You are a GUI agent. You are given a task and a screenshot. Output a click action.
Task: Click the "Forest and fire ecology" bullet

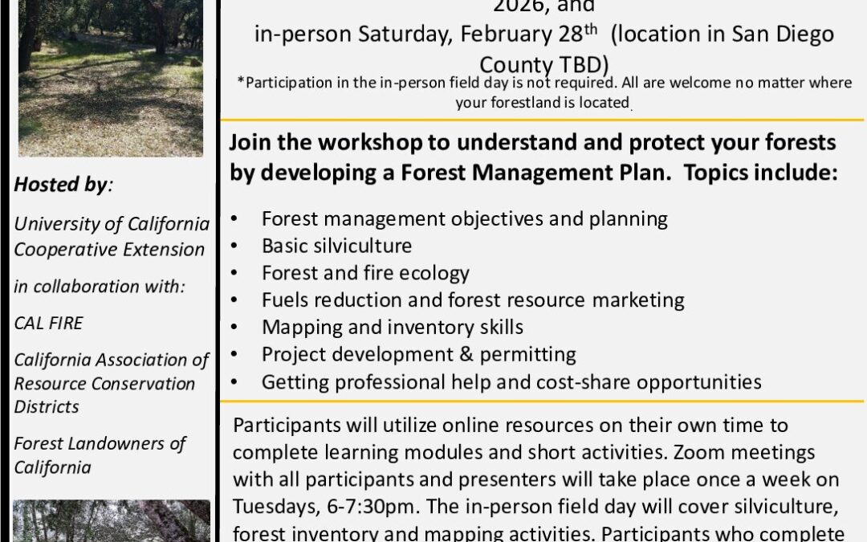pos(365,272)
